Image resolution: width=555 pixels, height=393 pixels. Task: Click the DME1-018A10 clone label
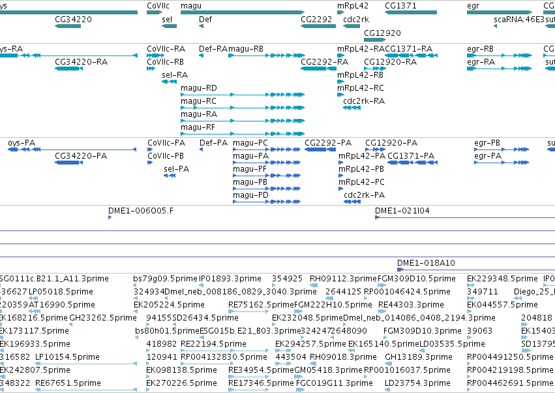pos(426,263)
